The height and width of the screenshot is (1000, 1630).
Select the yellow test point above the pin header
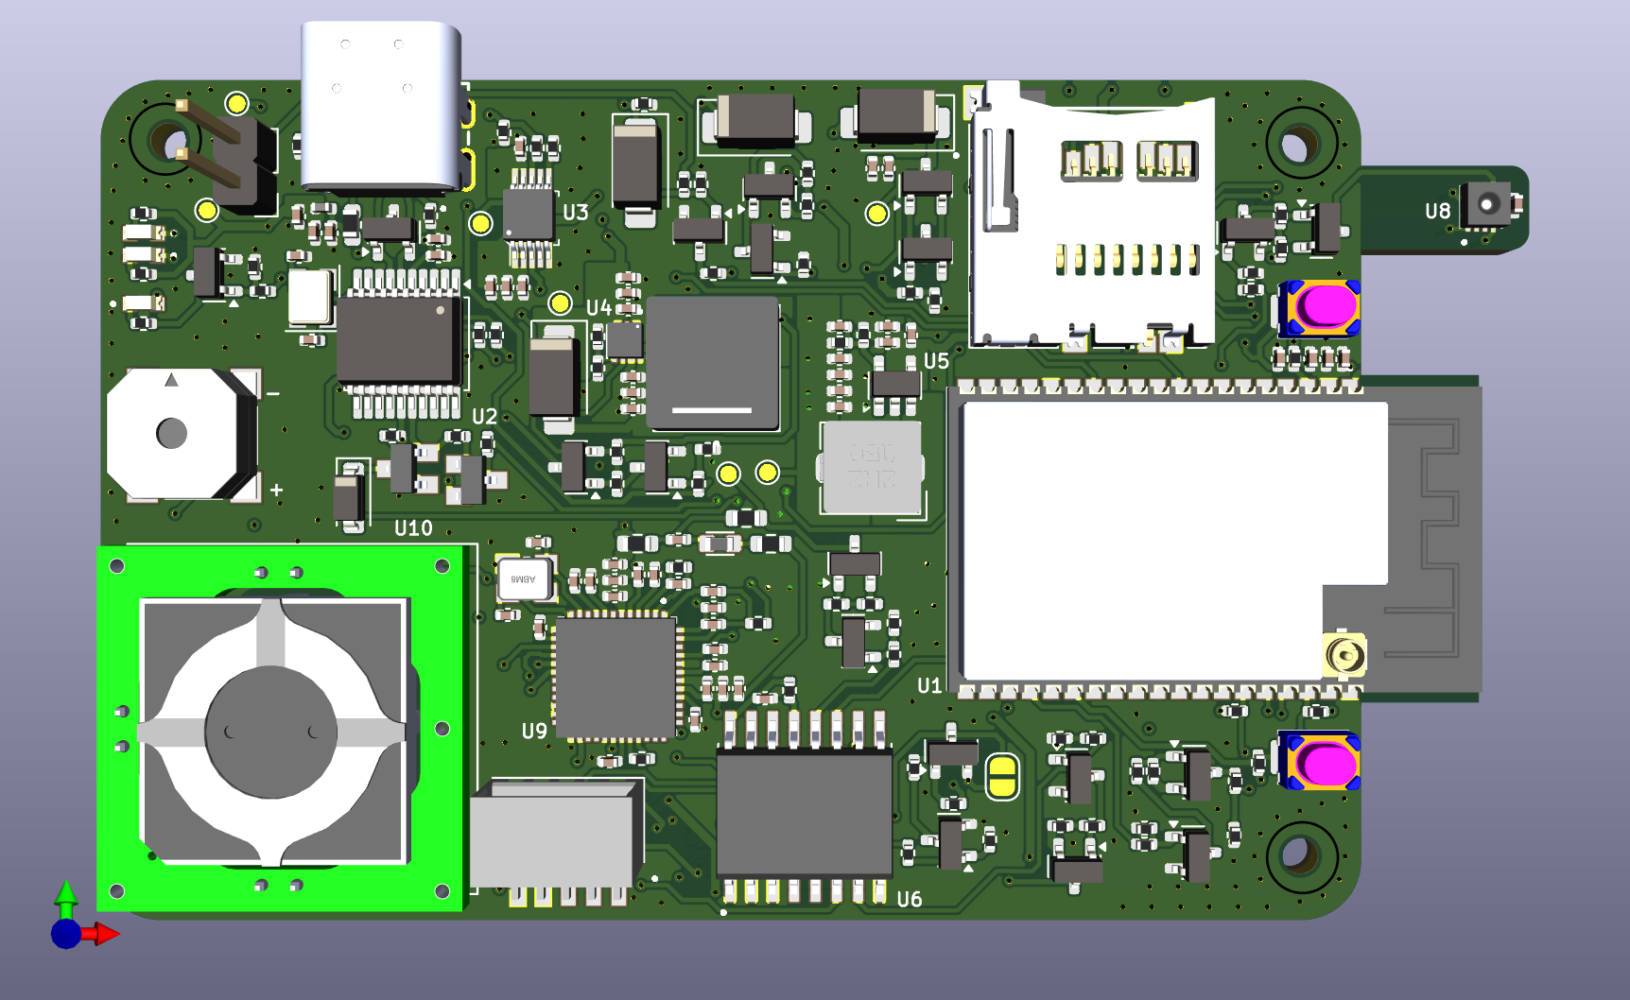coord(236,103)
